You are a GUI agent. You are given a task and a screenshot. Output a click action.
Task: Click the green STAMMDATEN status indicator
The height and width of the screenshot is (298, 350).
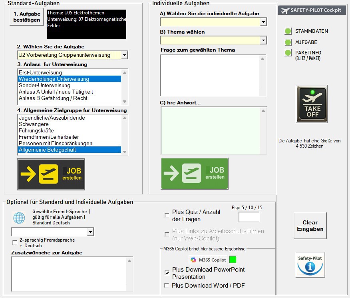[x=288, y=31]
